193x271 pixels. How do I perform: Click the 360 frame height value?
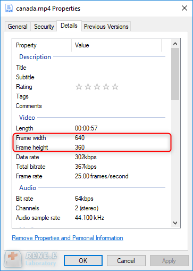tap(80, 147)
